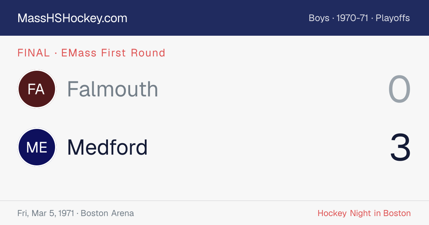429x225 pixels.
Task: Click the Fri, Mar 5, 1971 date text
Action: click(x=45, y=213)
